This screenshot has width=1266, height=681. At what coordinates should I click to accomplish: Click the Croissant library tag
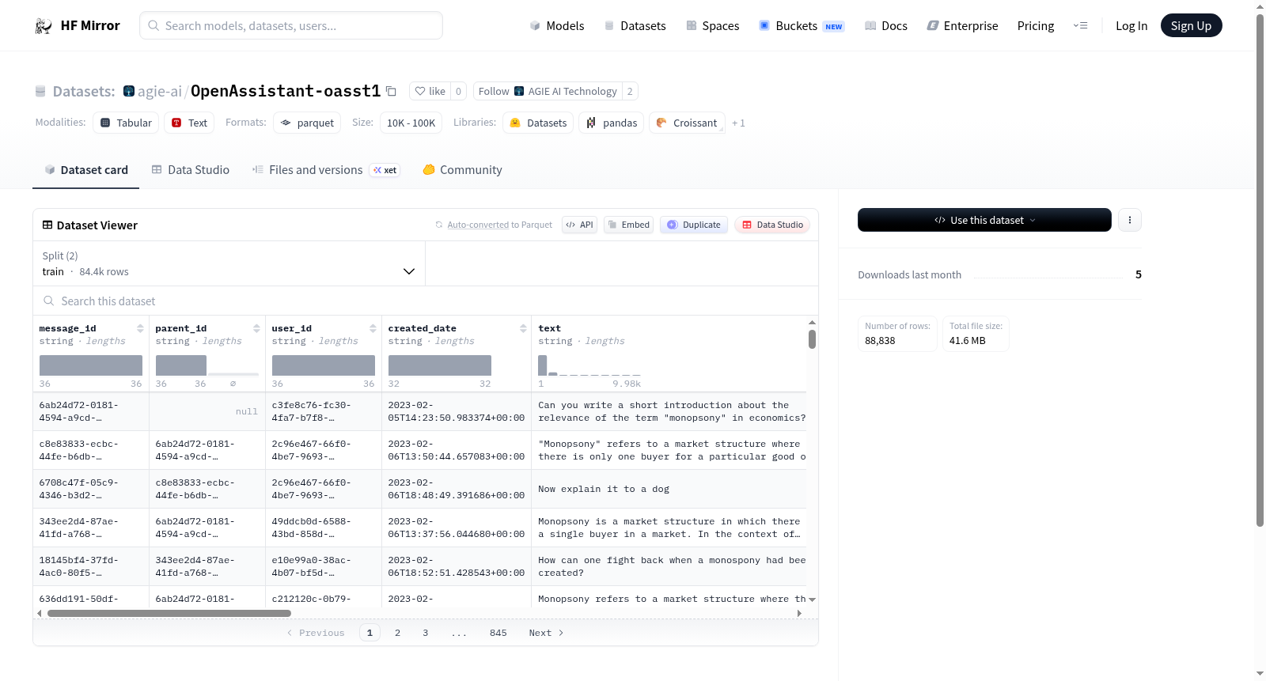coord(687,123)
